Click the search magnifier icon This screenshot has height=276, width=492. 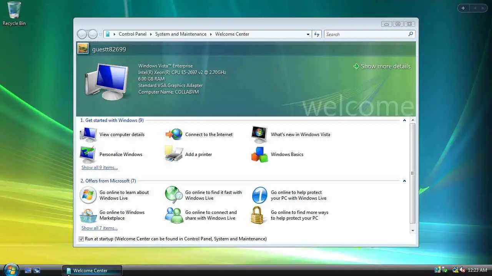pyautogui.click(x=411, y=34)
